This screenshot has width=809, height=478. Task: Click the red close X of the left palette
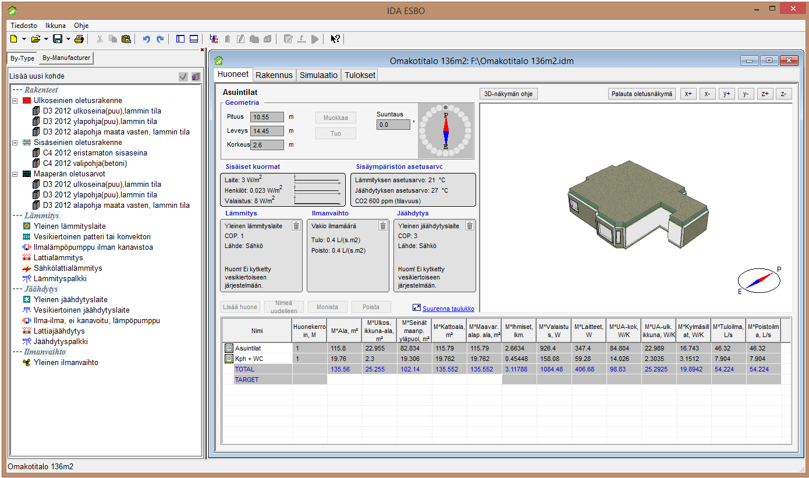(202, 50)
